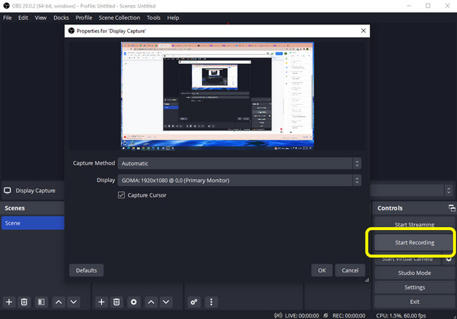Add a new scene with the plus icon
The width and height of the screenshot is (457, 319).
(9, 302)
